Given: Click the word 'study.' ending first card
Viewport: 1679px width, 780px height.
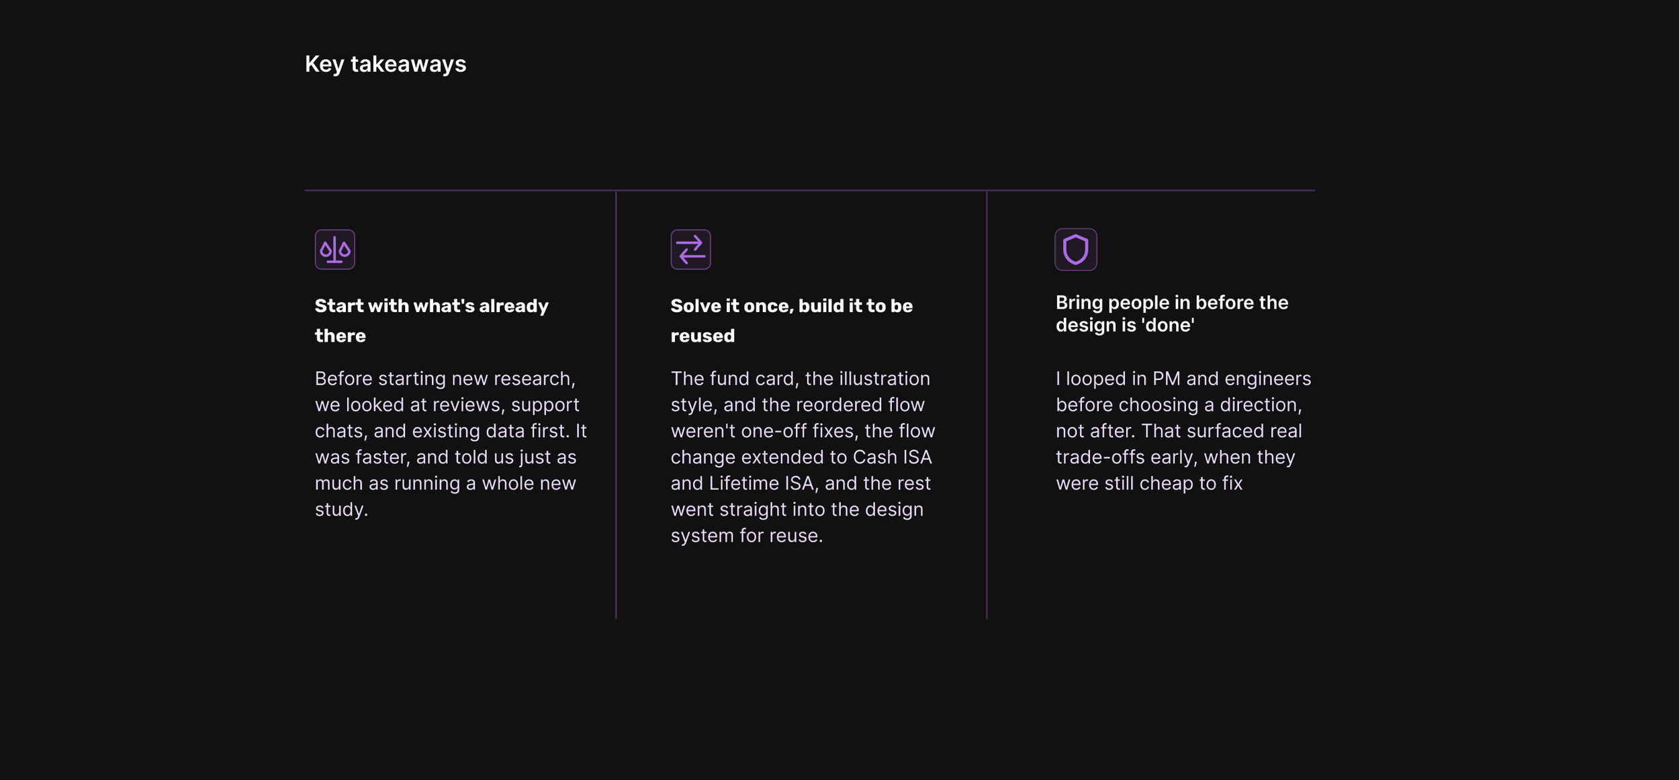Looking at the screenshot, I should point(342,509).
